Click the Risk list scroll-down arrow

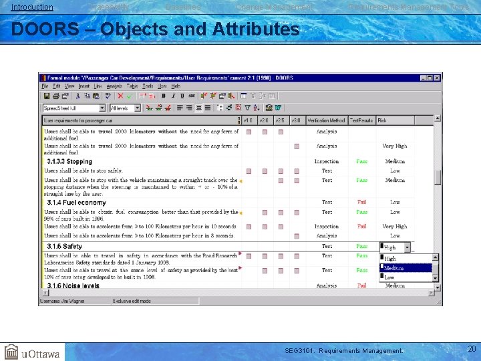click(x=435, y=278)
